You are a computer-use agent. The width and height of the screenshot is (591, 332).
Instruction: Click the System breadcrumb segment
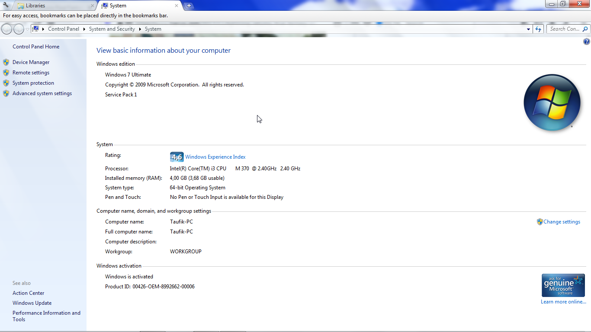coord(153,29)
